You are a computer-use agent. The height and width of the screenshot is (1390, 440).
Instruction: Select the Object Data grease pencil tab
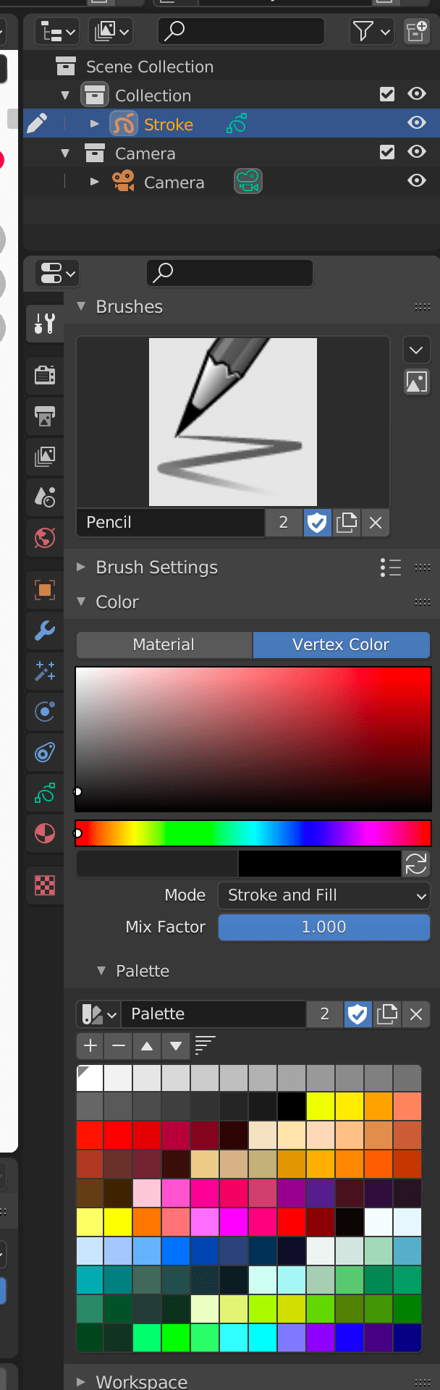44,793
